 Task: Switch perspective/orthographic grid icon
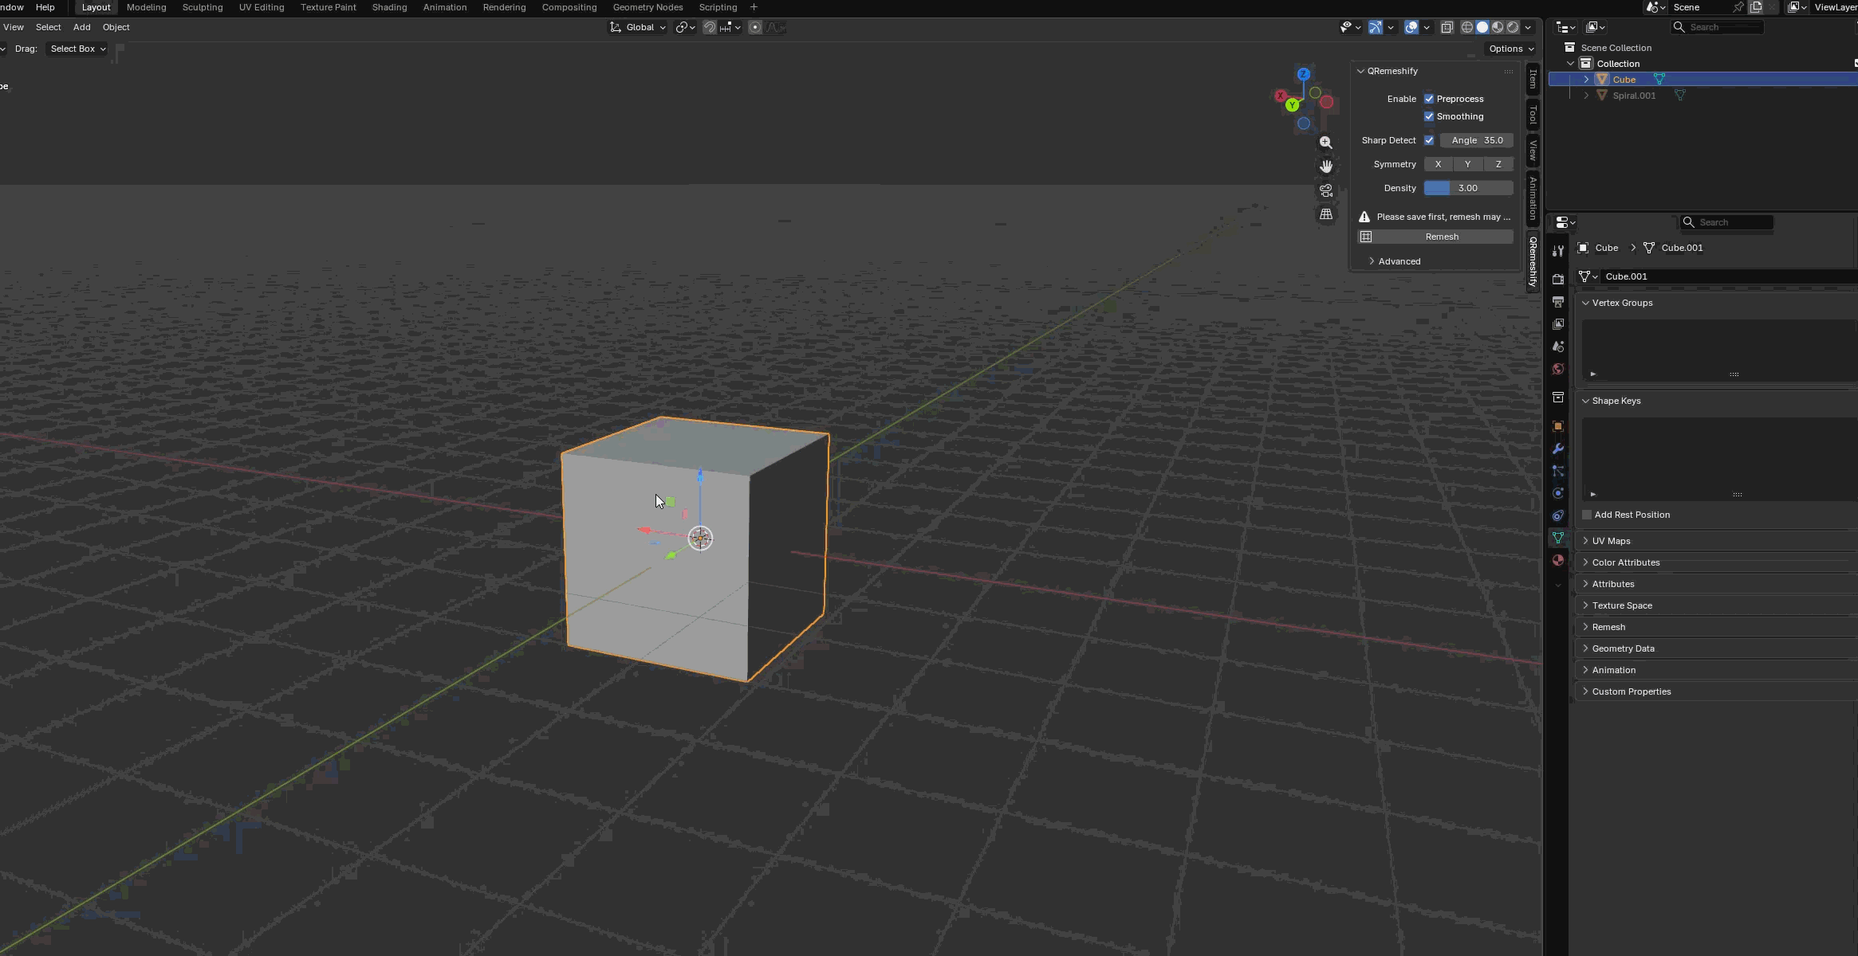coord(1325,214)
